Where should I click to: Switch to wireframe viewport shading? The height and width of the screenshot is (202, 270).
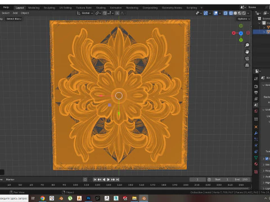click(231, 13)
